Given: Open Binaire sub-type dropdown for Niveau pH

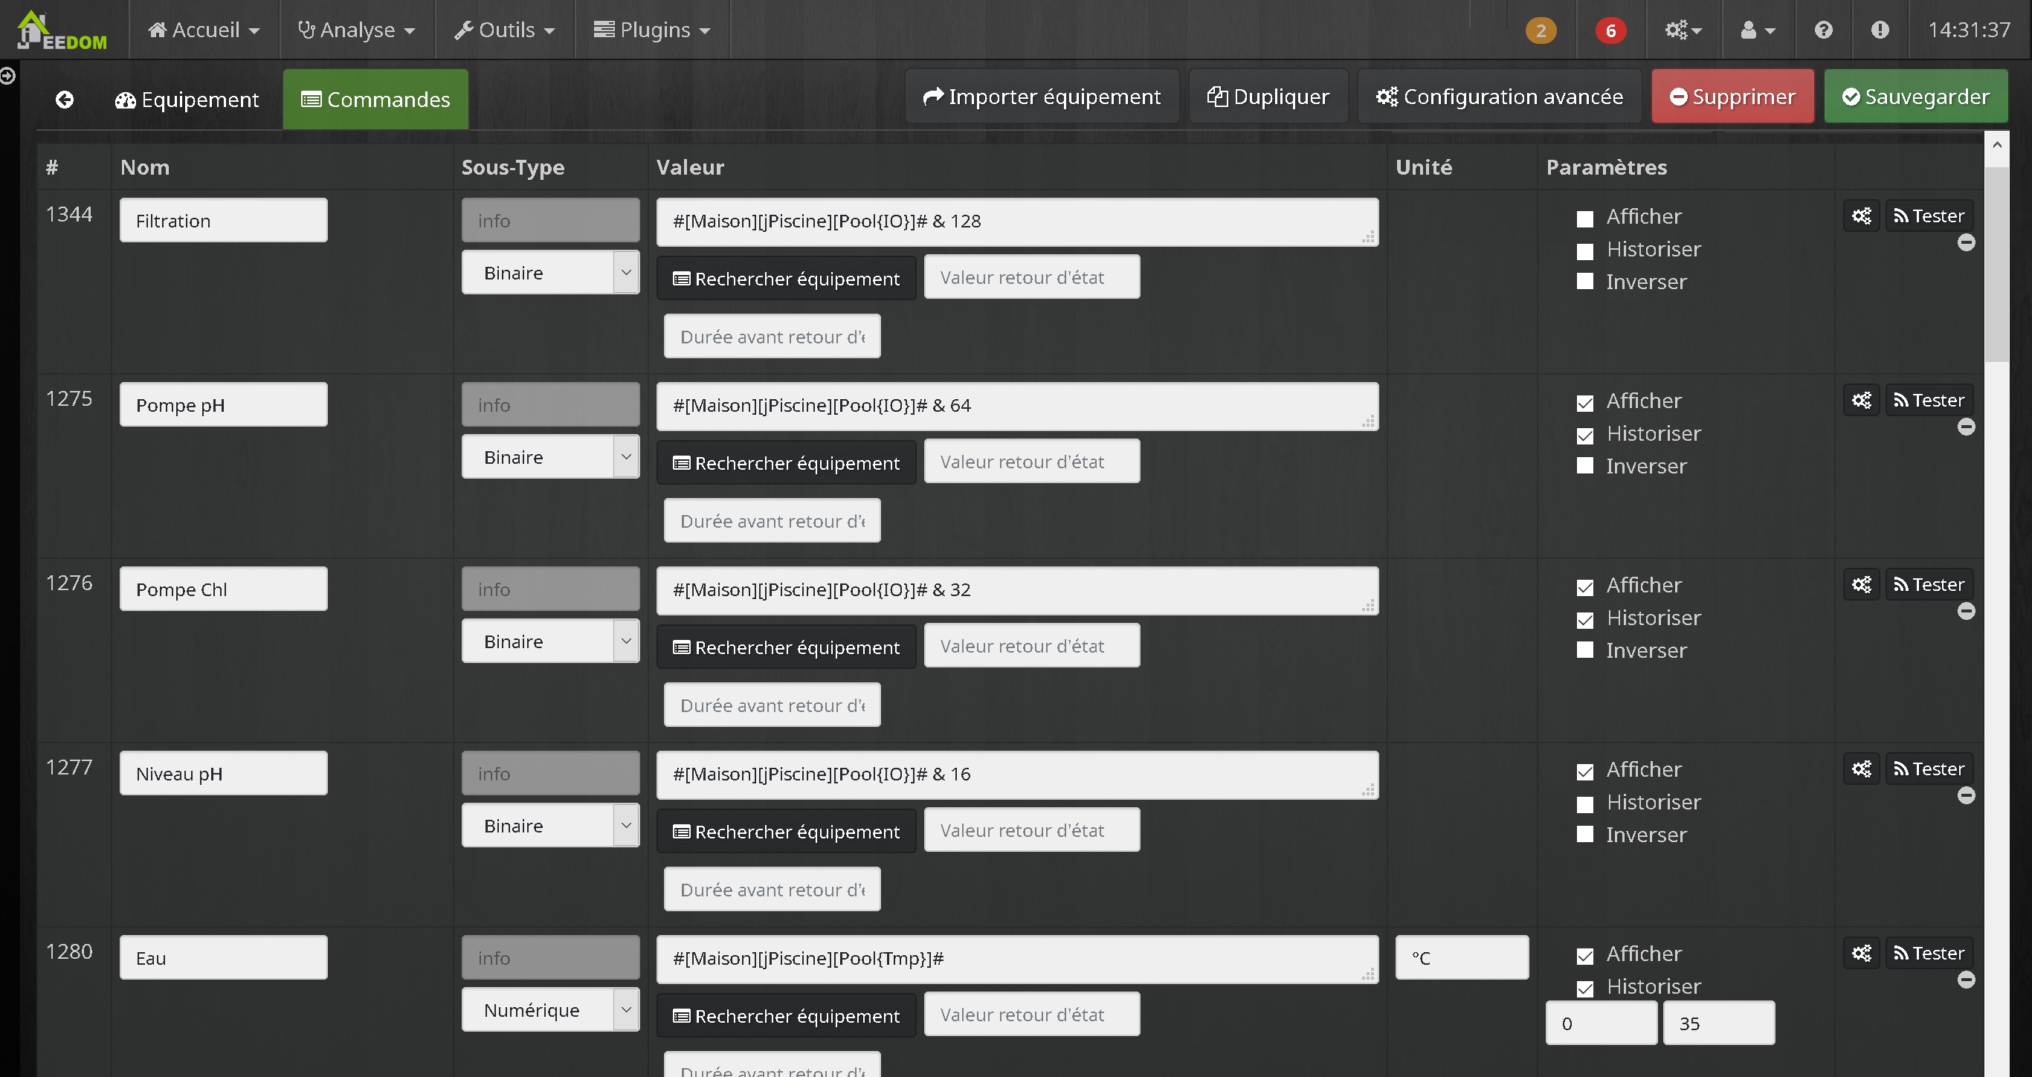Looking at the screenshot, I should coord(551,826).
